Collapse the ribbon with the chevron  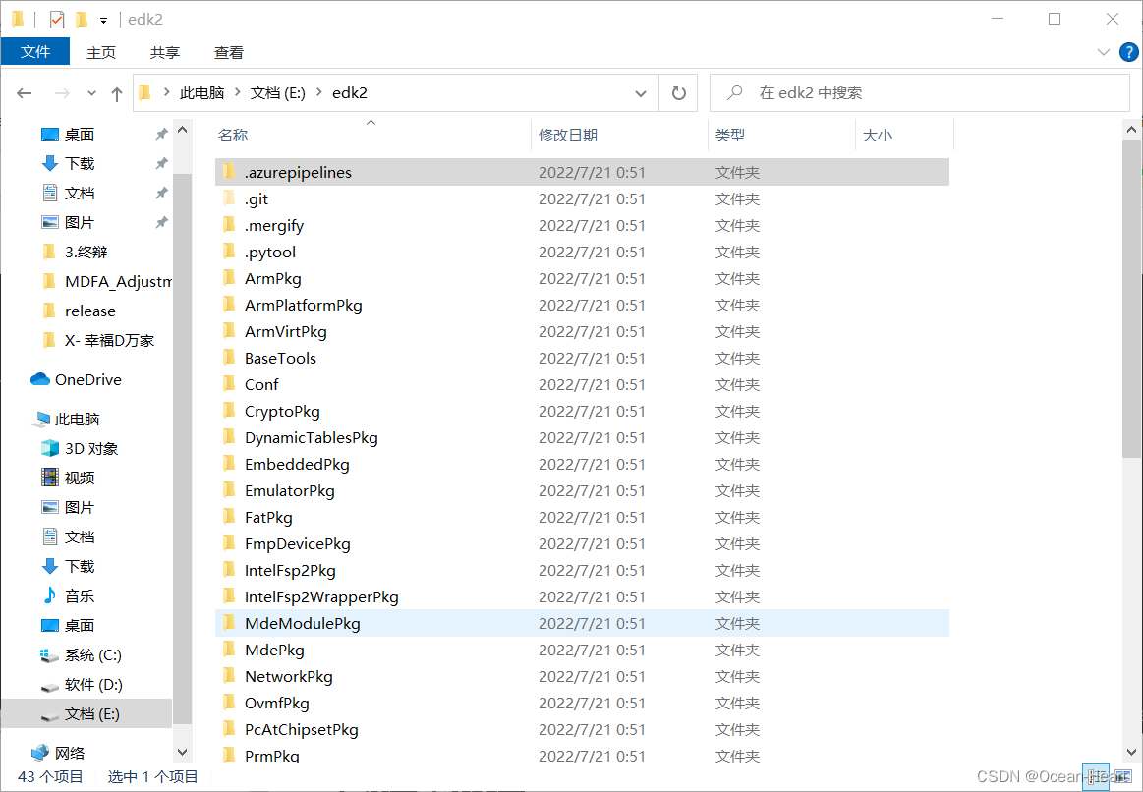[x=1103, y=52]
